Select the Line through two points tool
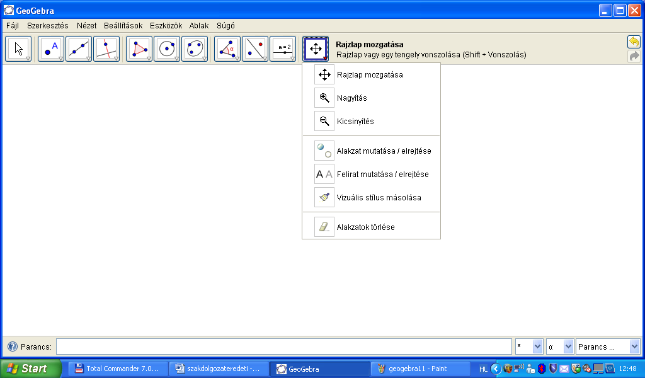 tap(79, 49)
